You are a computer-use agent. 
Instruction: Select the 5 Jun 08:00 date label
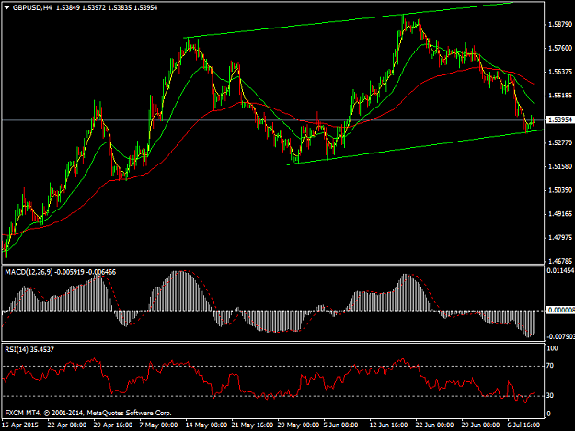[x=340, y=425]
